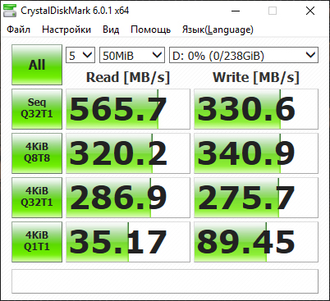Viewport: 330px width, 301px height.
Task: Open the 50MiB test size dropdown
Action: tap(132, 56)
